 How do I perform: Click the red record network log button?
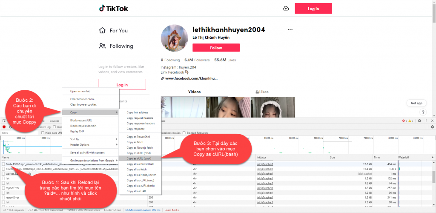[4, 127]
